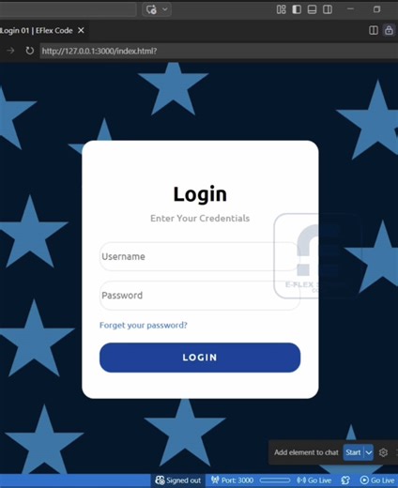Split the editor with the split icon
Image resolution: width=398 pixels, height=488 pixels.
[x=374, y=30]
